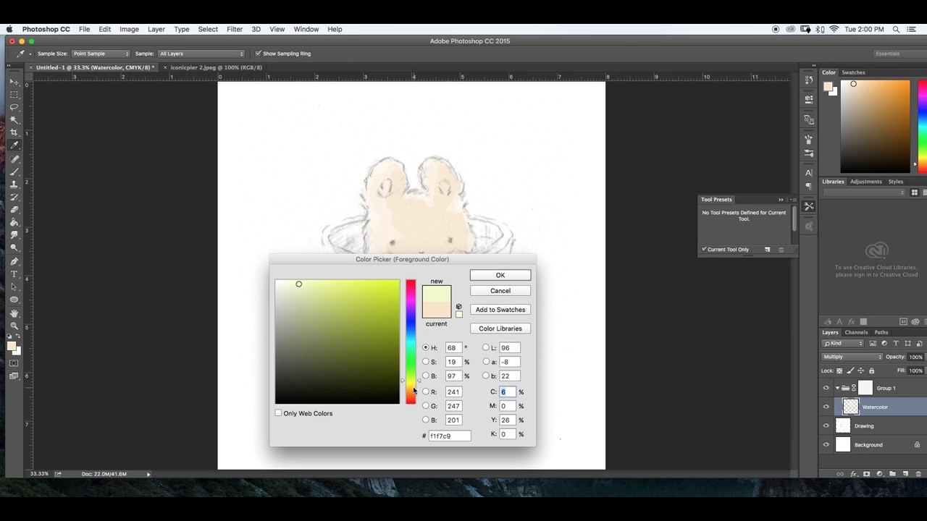
Task: Select the Rectangular Marquee tool
Action: click(14, 95)
